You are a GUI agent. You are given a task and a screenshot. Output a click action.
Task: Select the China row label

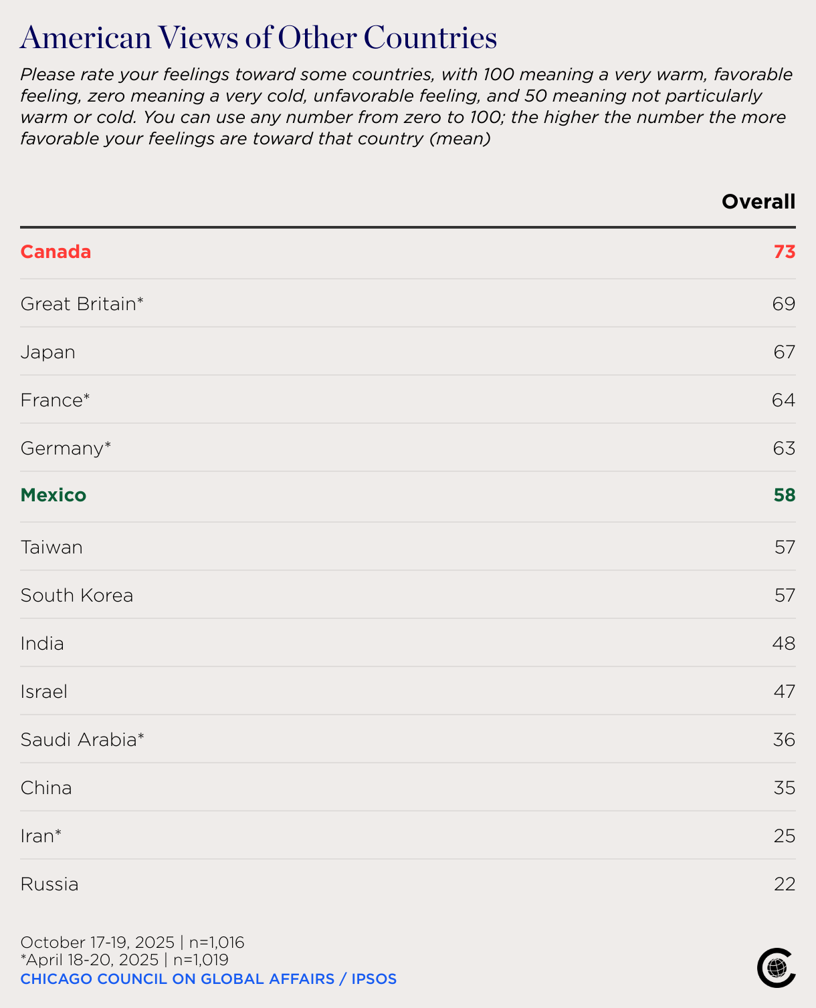[x=46, y=788]
